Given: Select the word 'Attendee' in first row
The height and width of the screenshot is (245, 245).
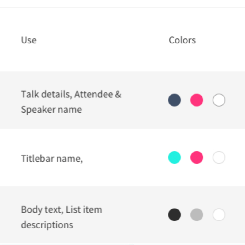Looking at the screenshot, I should click(x=94, y=94).
